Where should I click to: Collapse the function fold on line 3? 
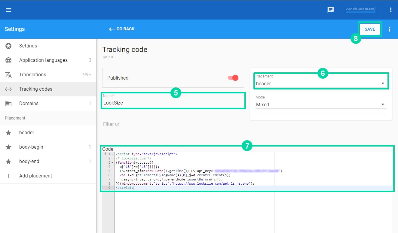pyautogui.click(x=112, y=162)
